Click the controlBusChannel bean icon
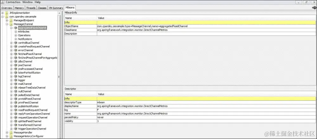This screenshot has height=139, width=317. [16, 43]
